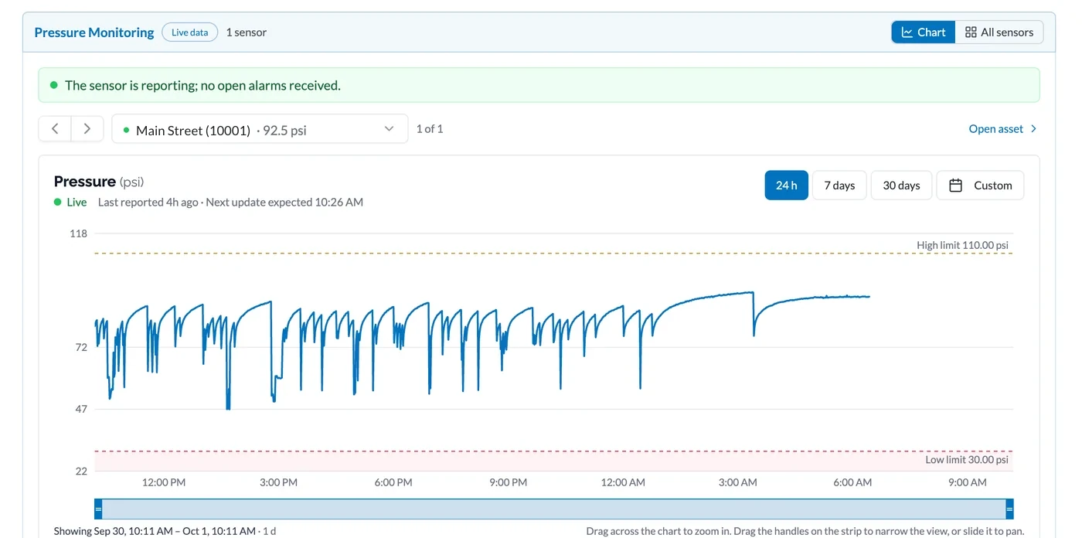
Task: Select the 24 h time range
Action: point(787,186)
